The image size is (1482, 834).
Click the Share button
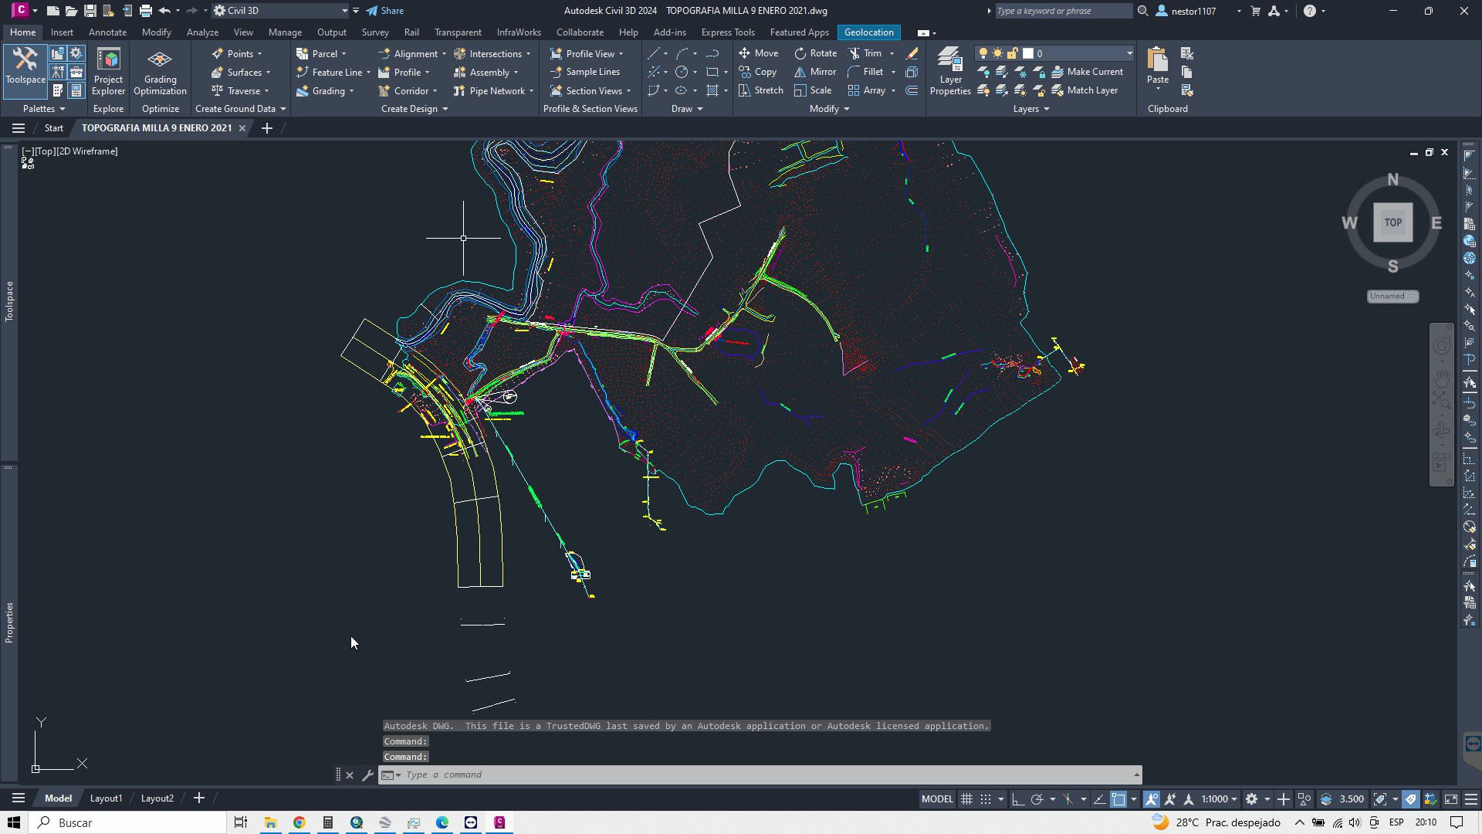tap(384, 11)
